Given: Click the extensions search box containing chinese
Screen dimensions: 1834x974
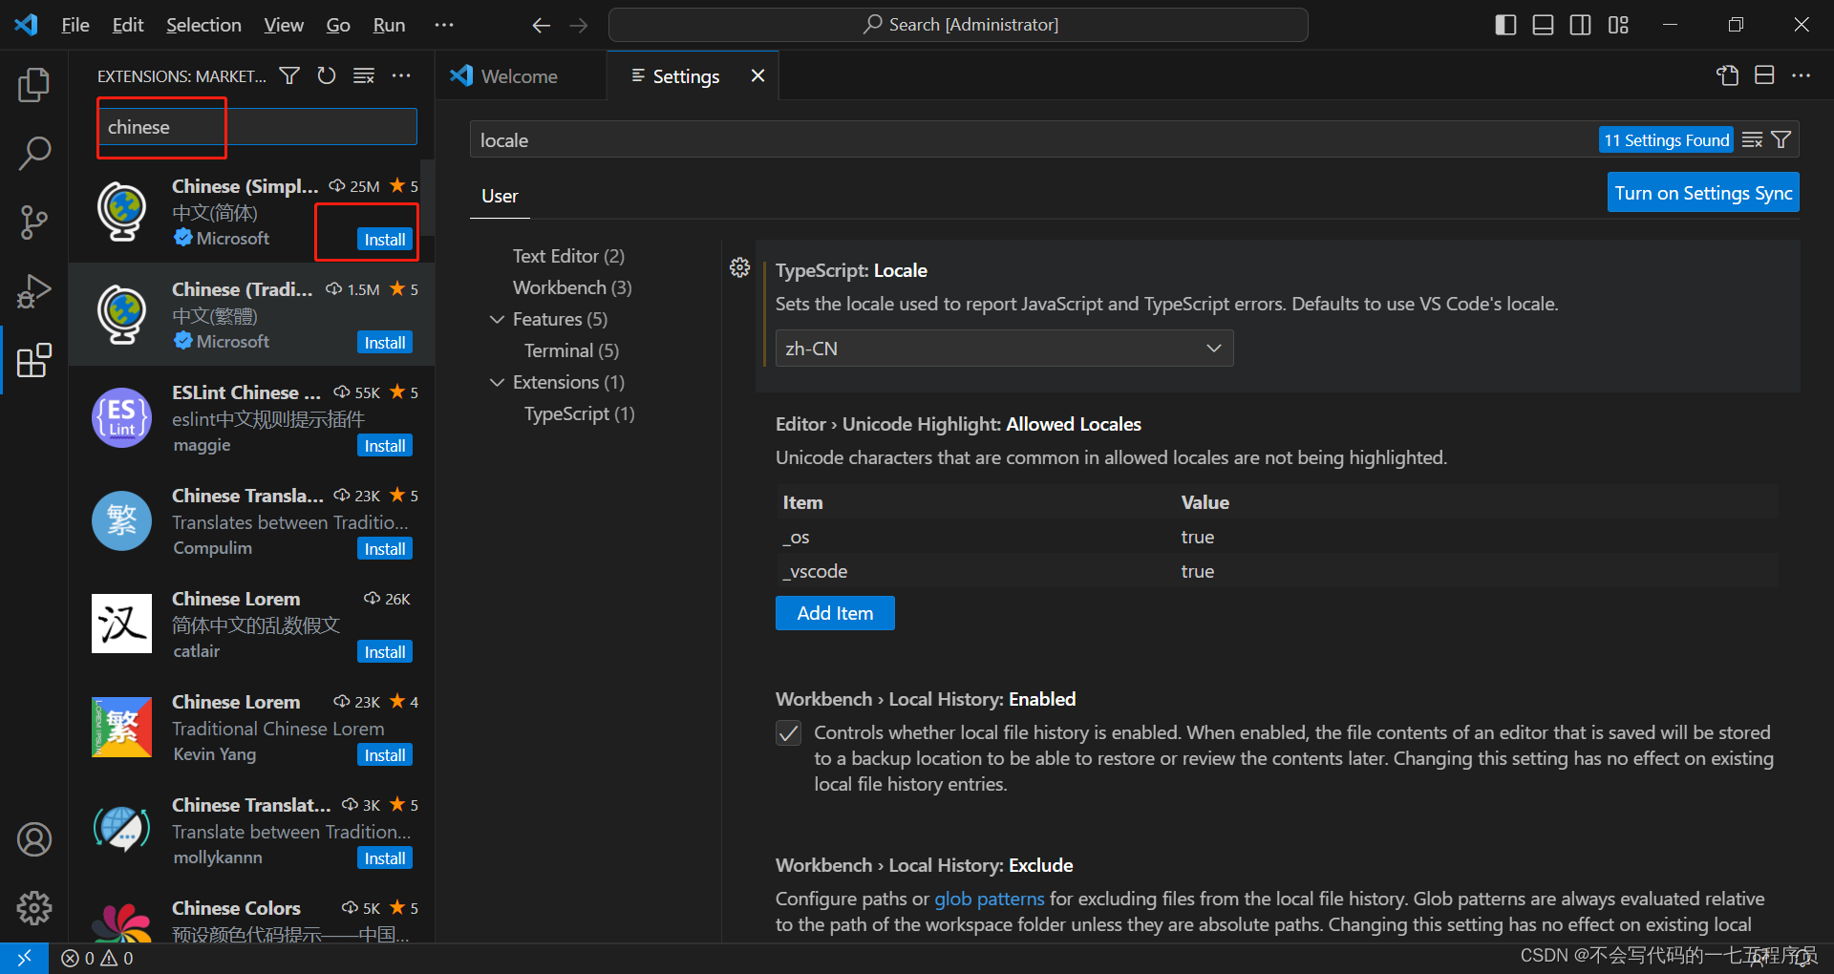Looking at the screenshot, I should click(258, 127).
